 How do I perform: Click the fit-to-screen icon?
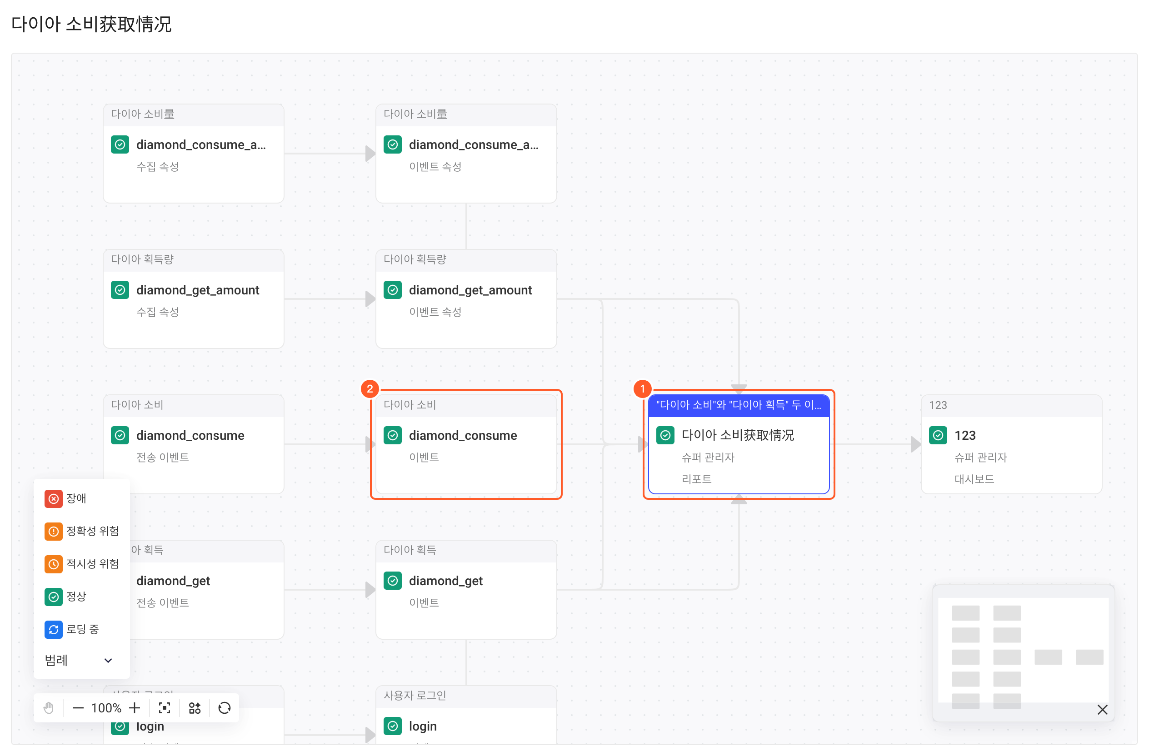click(165, 708)
